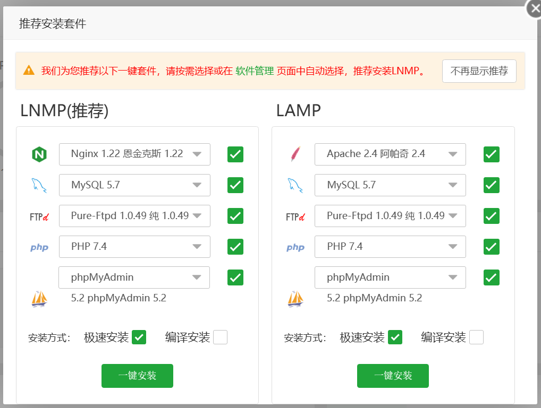Screen dimensions: 541x408
Task: Expand the MySQL 5.7 dropdown in LAMP
Action: [390, 185]
